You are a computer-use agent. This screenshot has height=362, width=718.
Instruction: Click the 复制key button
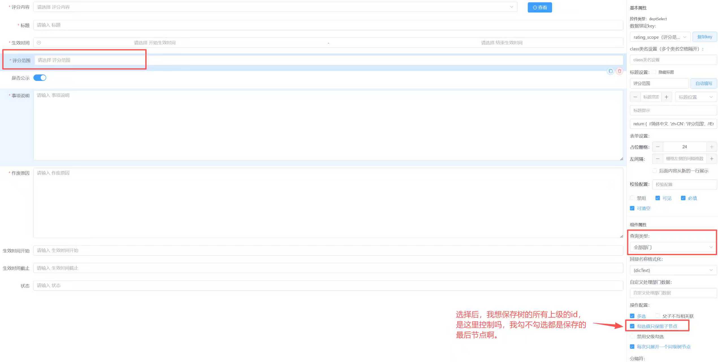(704, 37)
